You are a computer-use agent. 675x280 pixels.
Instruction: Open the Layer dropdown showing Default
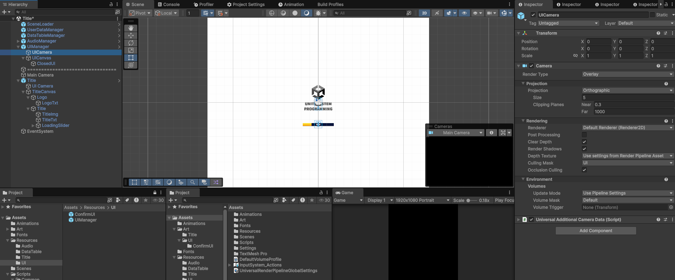646,23
